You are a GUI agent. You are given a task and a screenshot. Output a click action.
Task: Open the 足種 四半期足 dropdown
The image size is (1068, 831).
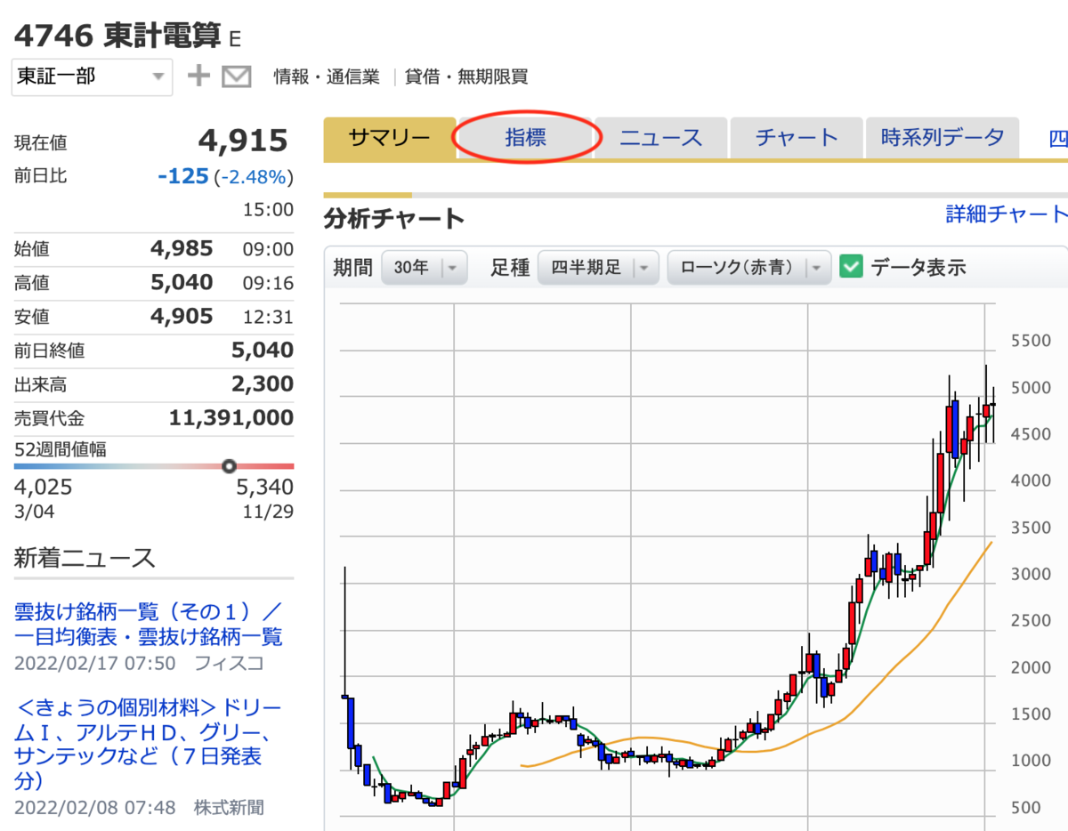598,267
